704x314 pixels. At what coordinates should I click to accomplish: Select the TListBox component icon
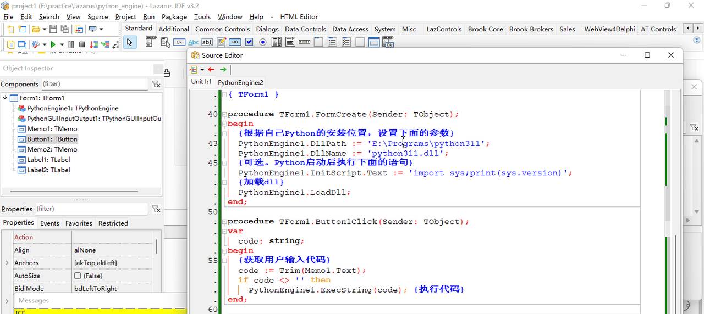tap(276, 42)
